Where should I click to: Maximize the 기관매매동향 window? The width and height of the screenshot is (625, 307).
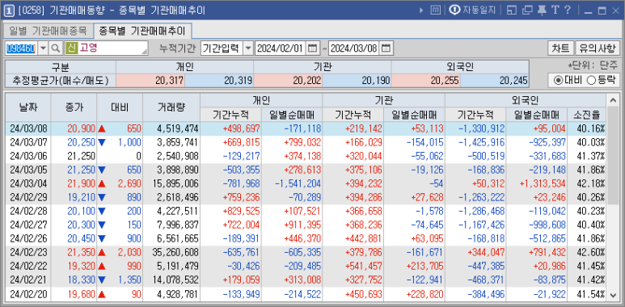click(602, 11)
